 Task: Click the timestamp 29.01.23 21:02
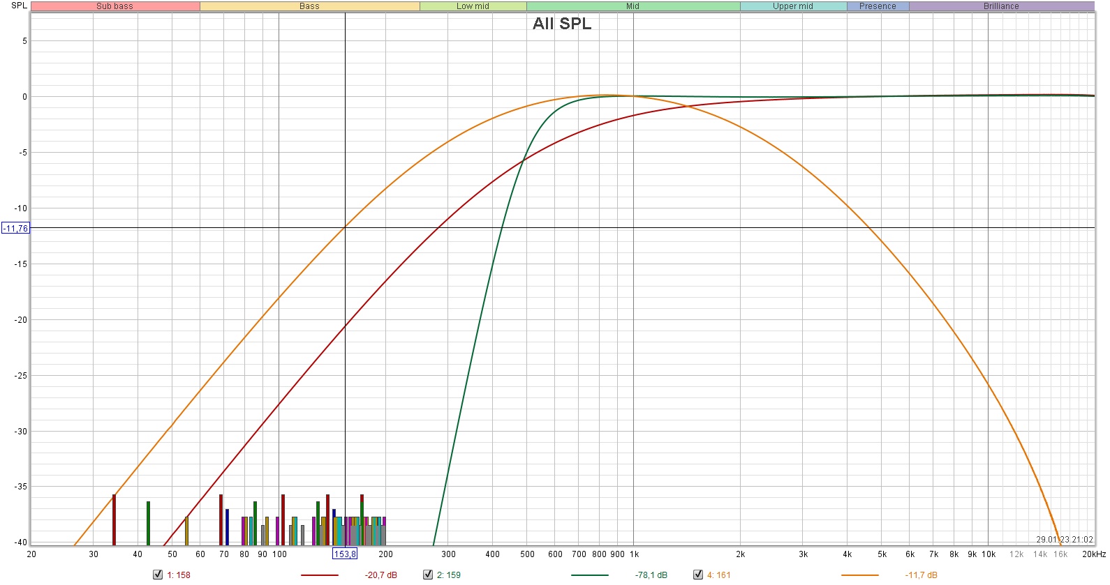point(1065,540)
